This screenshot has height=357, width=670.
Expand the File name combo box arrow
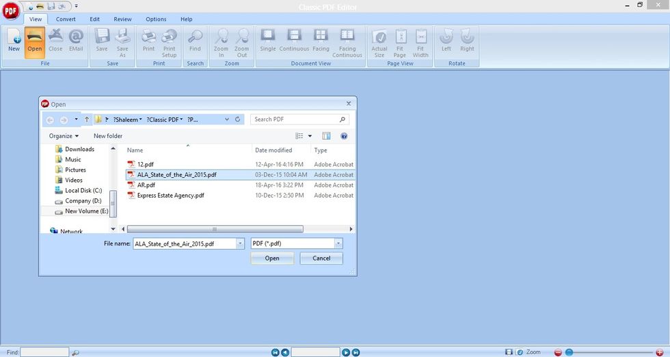pos(240,243)
